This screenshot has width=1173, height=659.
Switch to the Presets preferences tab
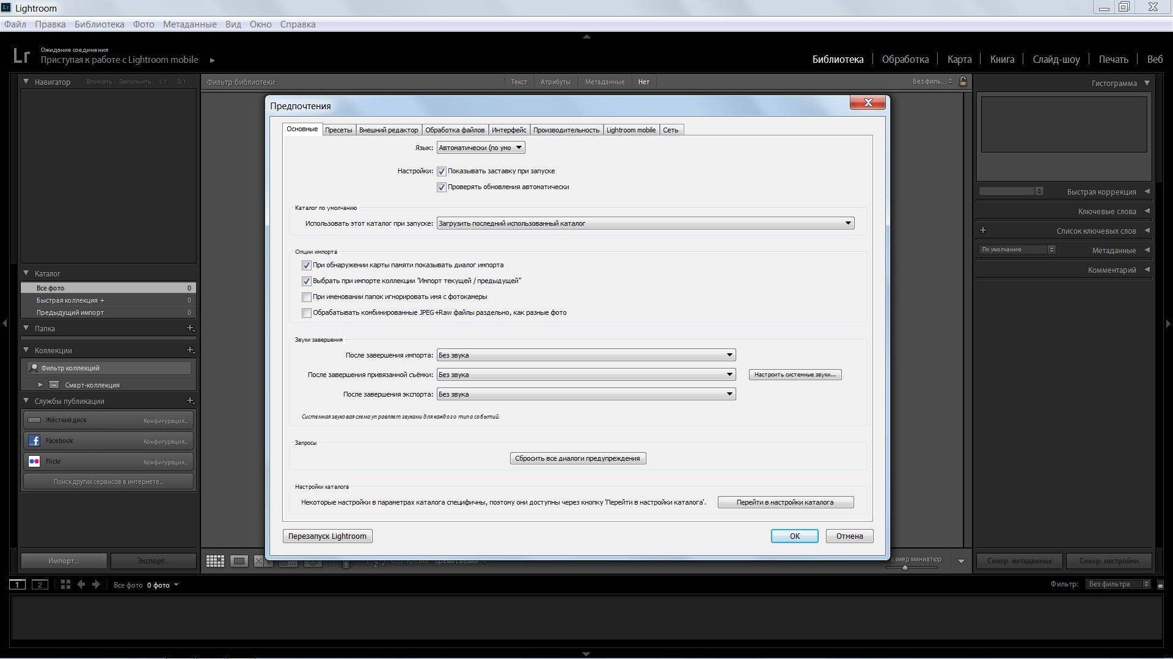click(338, 130)
